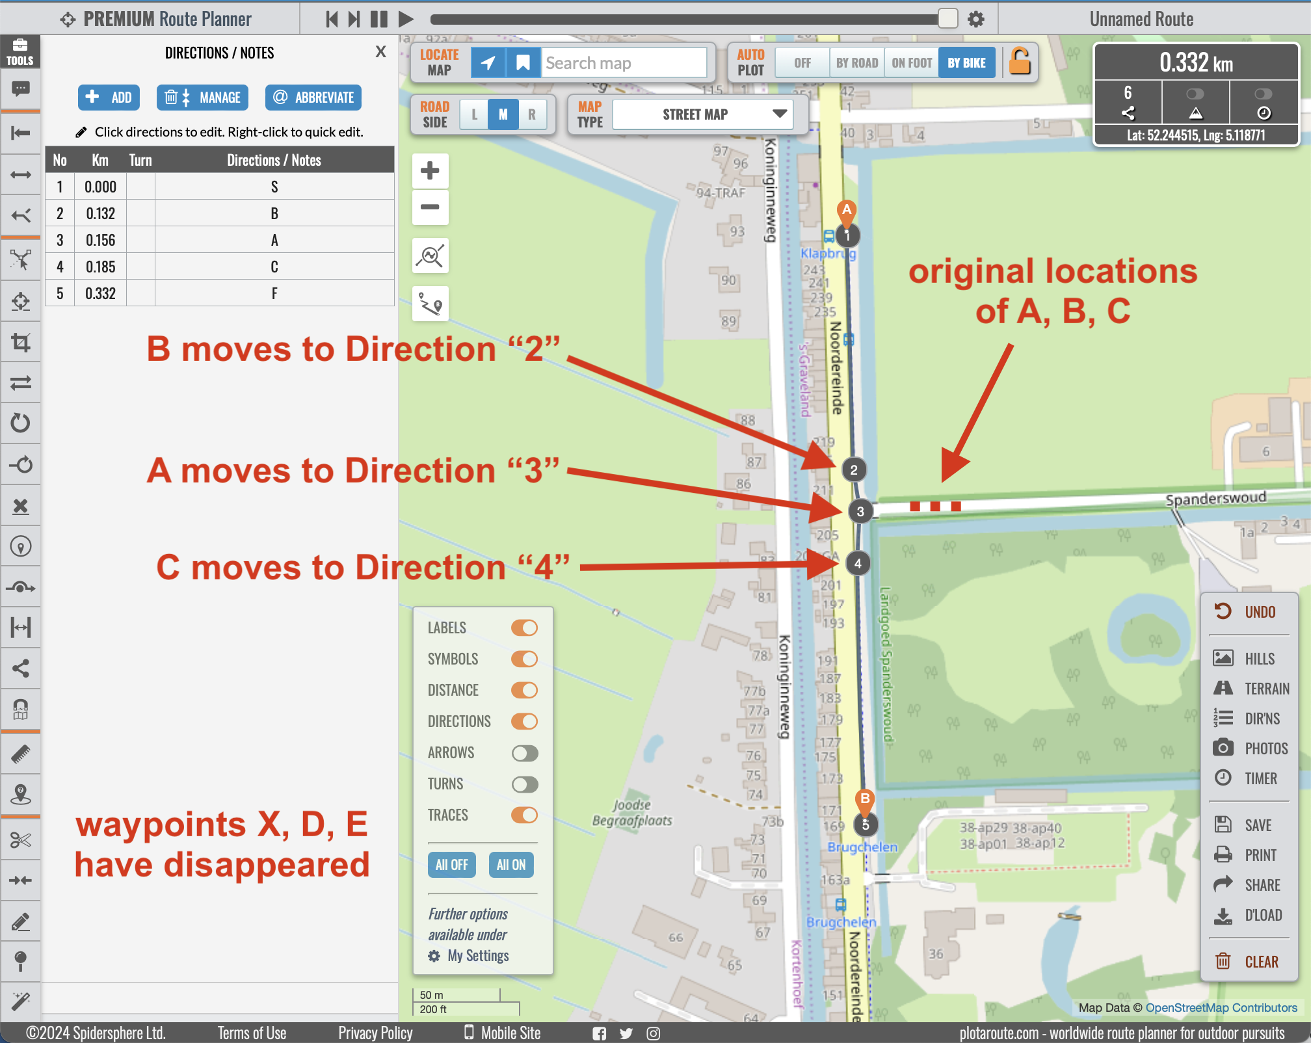Click the scissors split route tool
This screenshot has height=1043, width=1311.
20,840
